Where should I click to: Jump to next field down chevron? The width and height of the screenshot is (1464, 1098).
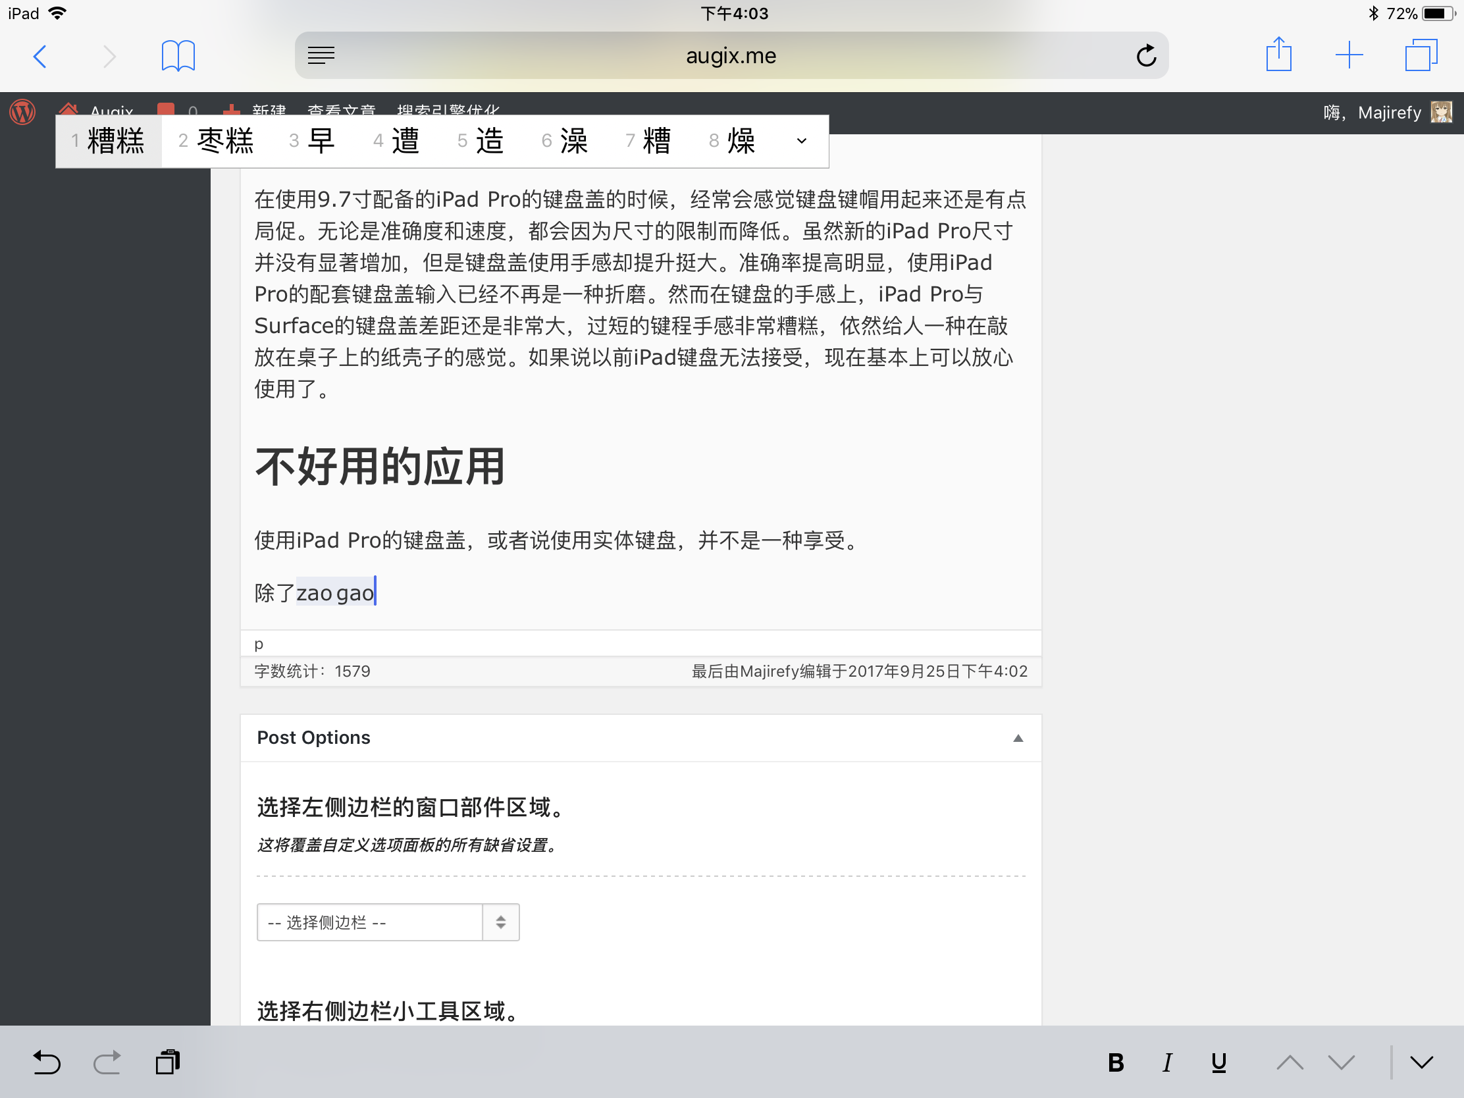(x=1342, y=1063)
